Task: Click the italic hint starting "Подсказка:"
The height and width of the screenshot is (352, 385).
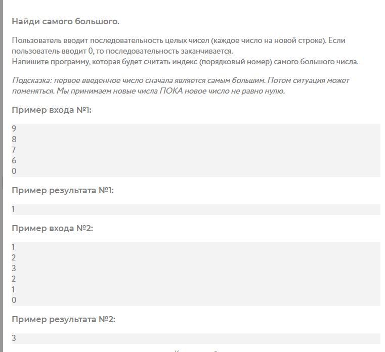Action: (x=181, y=85)
